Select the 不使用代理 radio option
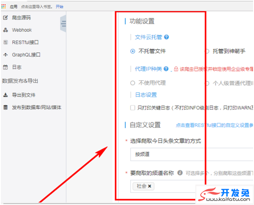 tap(132, 83)
